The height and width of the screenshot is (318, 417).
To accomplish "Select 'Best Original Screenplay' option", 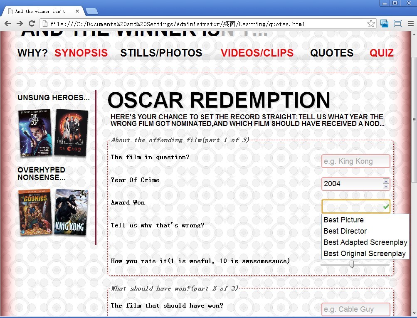I will click(365, 254).
